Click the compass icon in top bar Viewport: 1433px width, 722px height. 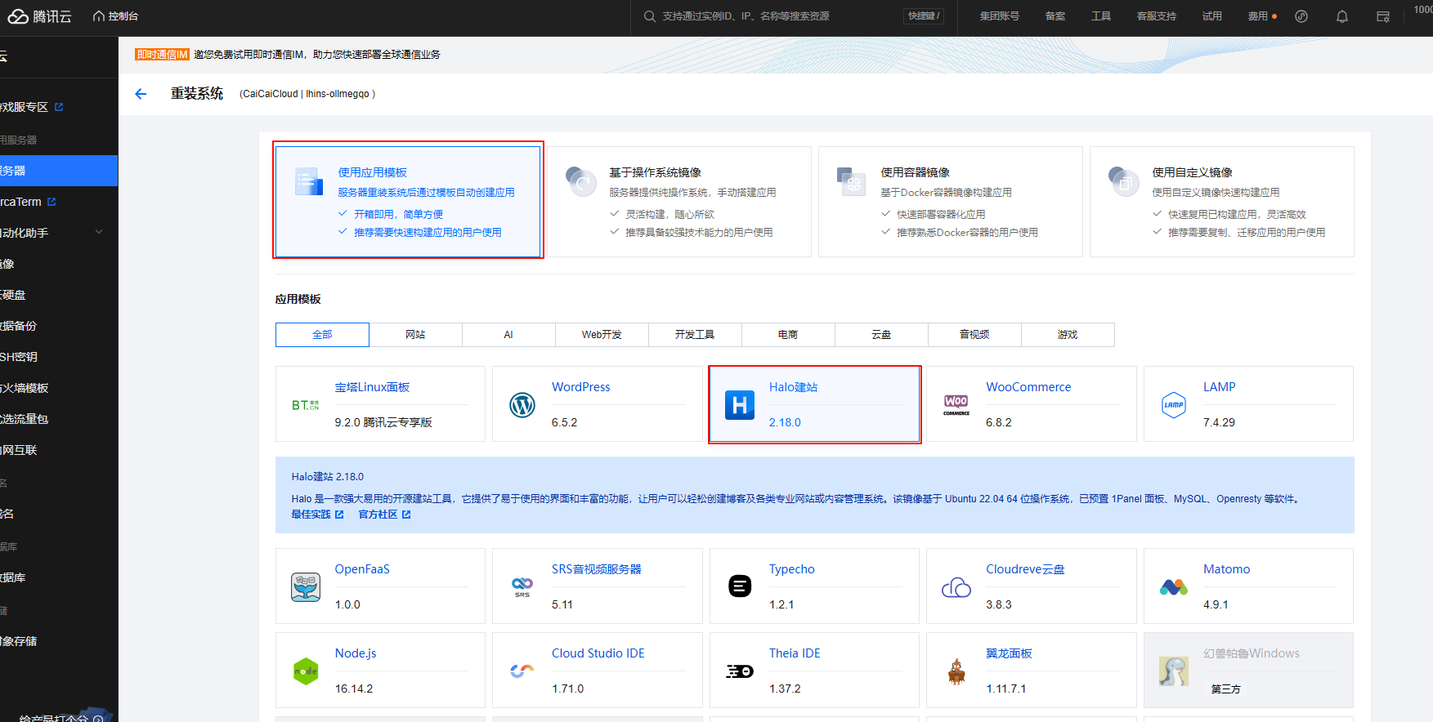[1301, 16]
